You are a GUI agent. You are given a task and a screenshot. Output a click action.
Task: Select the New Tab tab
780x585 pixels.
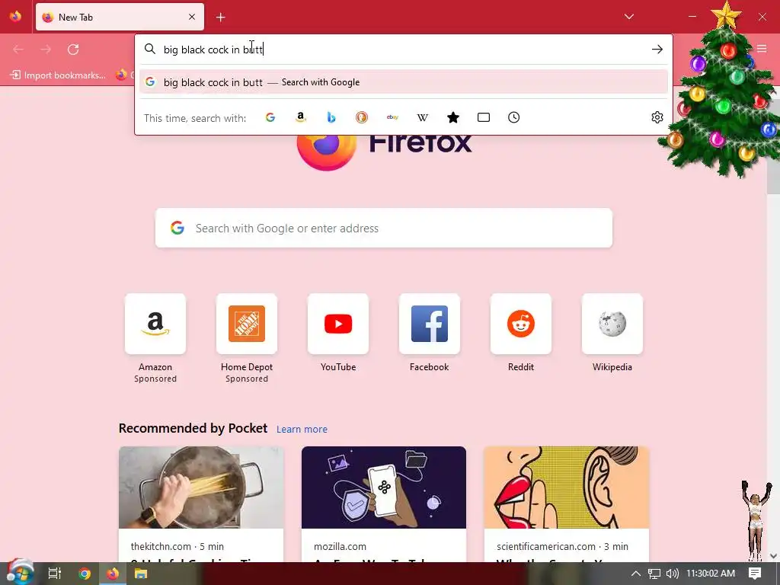pyautogui.click(x=120, y=17)
